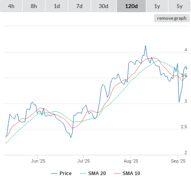Click the active 120d tab
This screenshot has width=191, height=184.
[x=131, y=6]
